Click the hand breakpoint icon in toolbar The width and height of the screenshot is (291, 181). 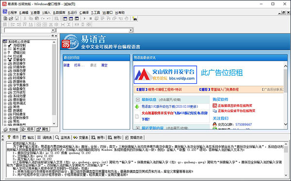127,18
